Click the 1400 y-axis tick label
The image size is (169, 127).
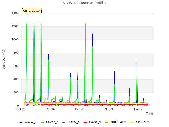(x=15, y=13)
